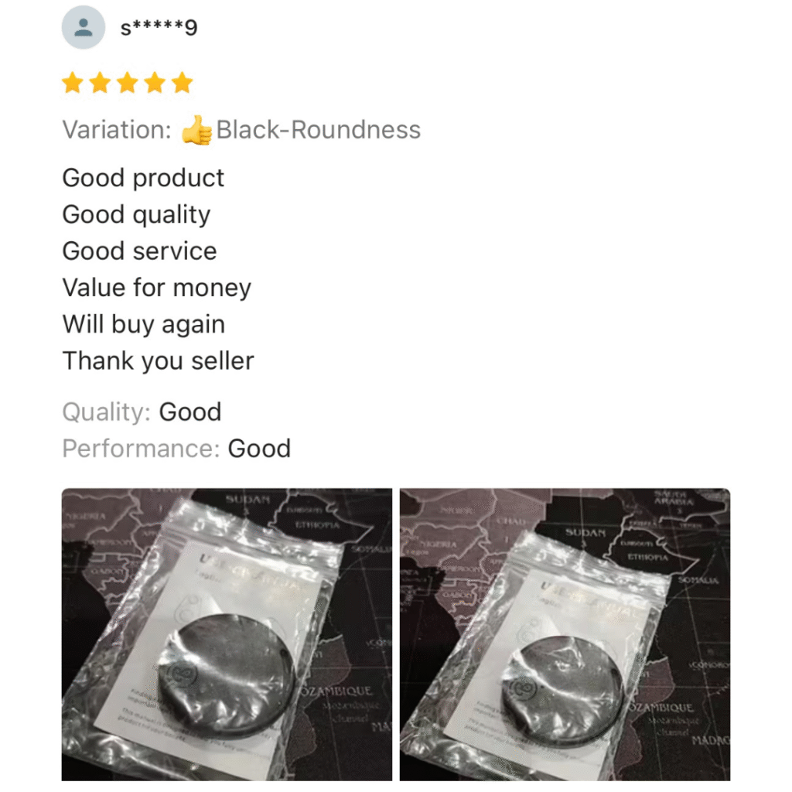Click the 'Will buy again' text
Viewport: 792px width, 792px height.
click(143, 325)
